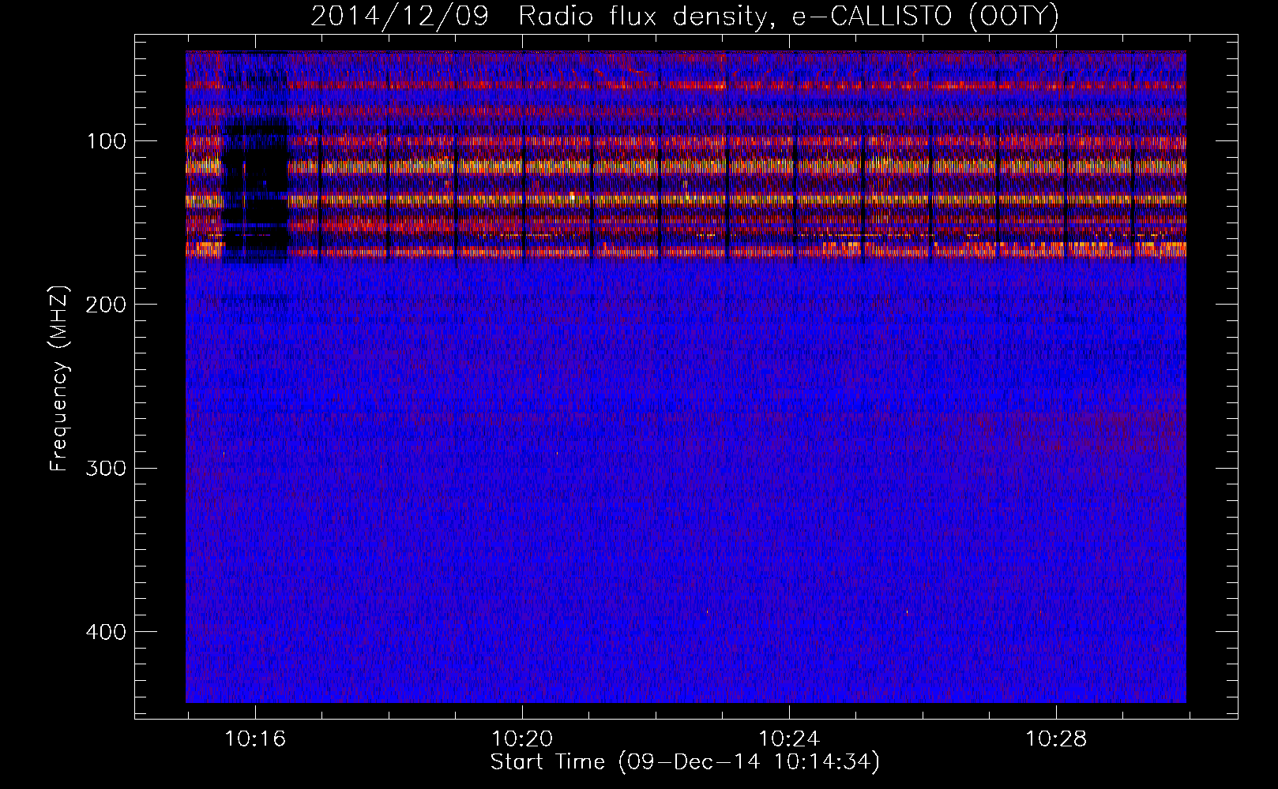Image resolution: width=1278 pixels, height=789 pixels.
Task: Click the 'Start Time (09-Dec-14 10:14:34)' label
Action: (x=685, y=762)
